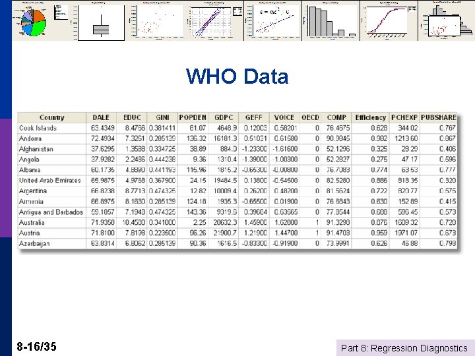Click DALE value 63.4349 for Cook Islands
The image size is (475, 356).
point(103,128)
